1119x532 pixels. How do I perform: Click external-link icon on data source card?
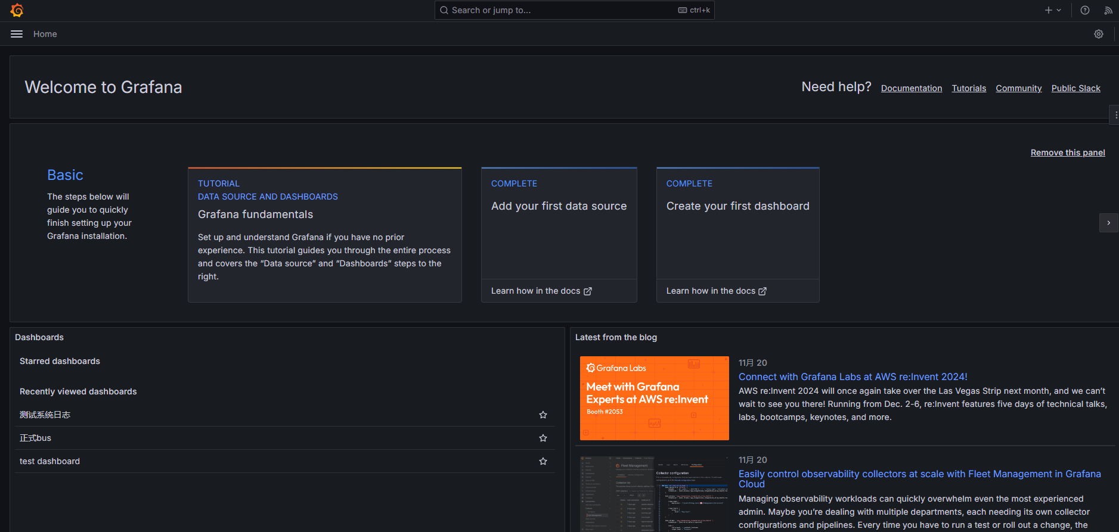(x=588, y=291)
